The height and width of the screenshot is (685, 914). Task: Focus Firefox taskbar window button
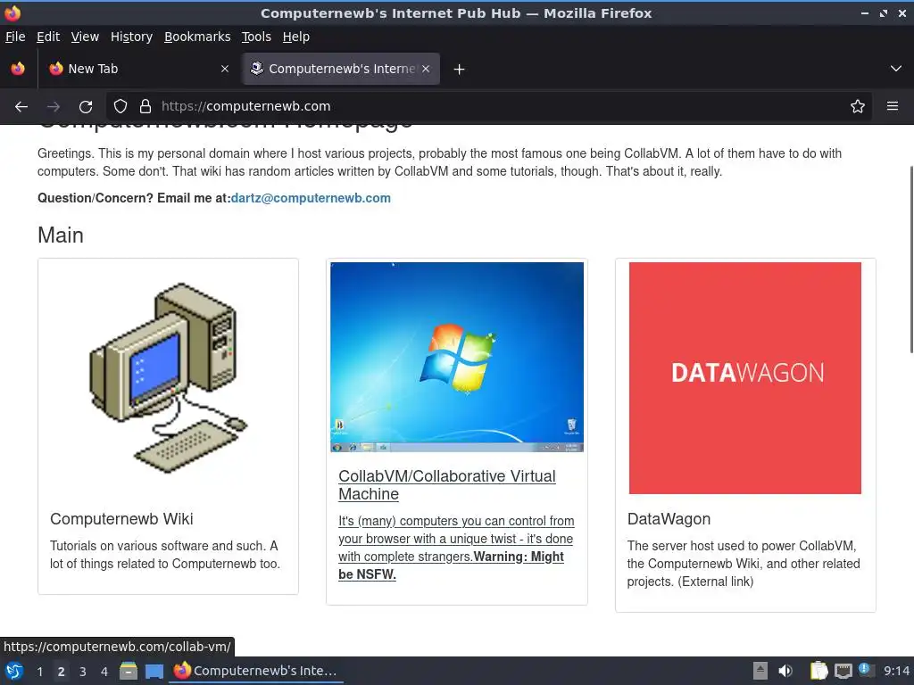pos(256,671)
